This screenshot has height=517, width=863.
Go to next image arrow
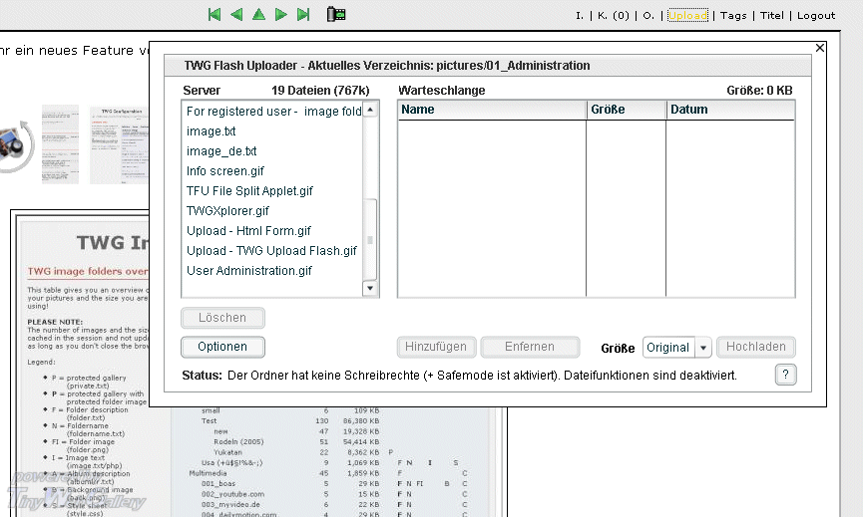click(281, 15)
